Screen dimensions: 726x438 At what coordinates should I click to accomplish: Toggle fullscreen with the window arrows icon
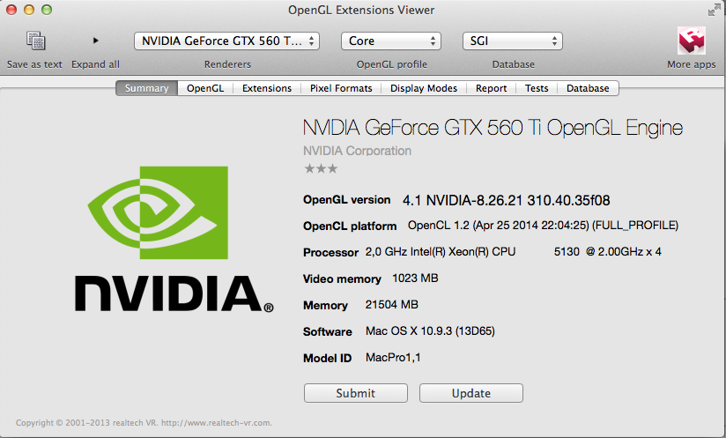[x=714, y=10]
